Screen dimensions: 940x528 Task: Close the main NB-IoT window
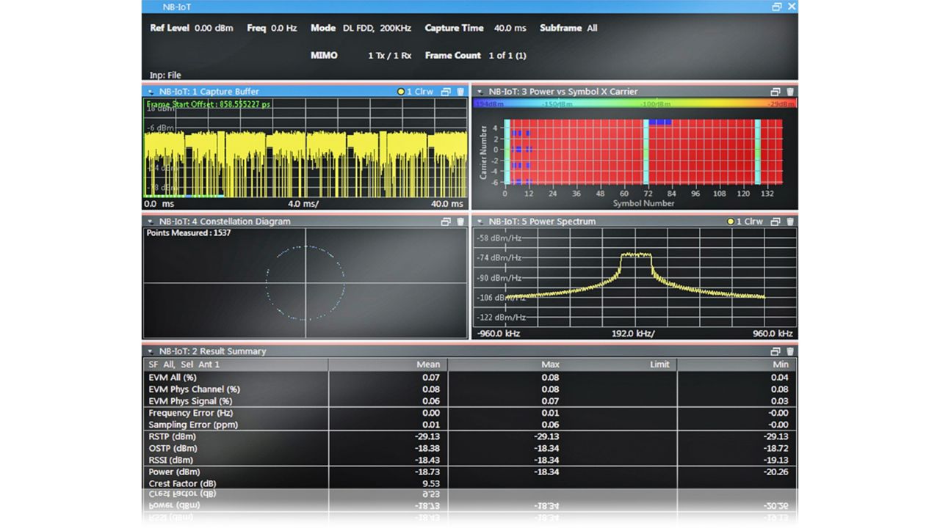click(792, 7)
